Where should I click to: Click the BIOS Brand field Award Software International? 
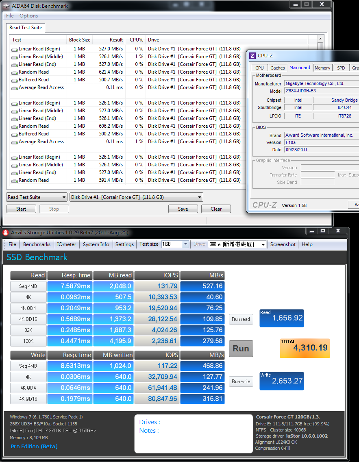[x=322, y=135]
